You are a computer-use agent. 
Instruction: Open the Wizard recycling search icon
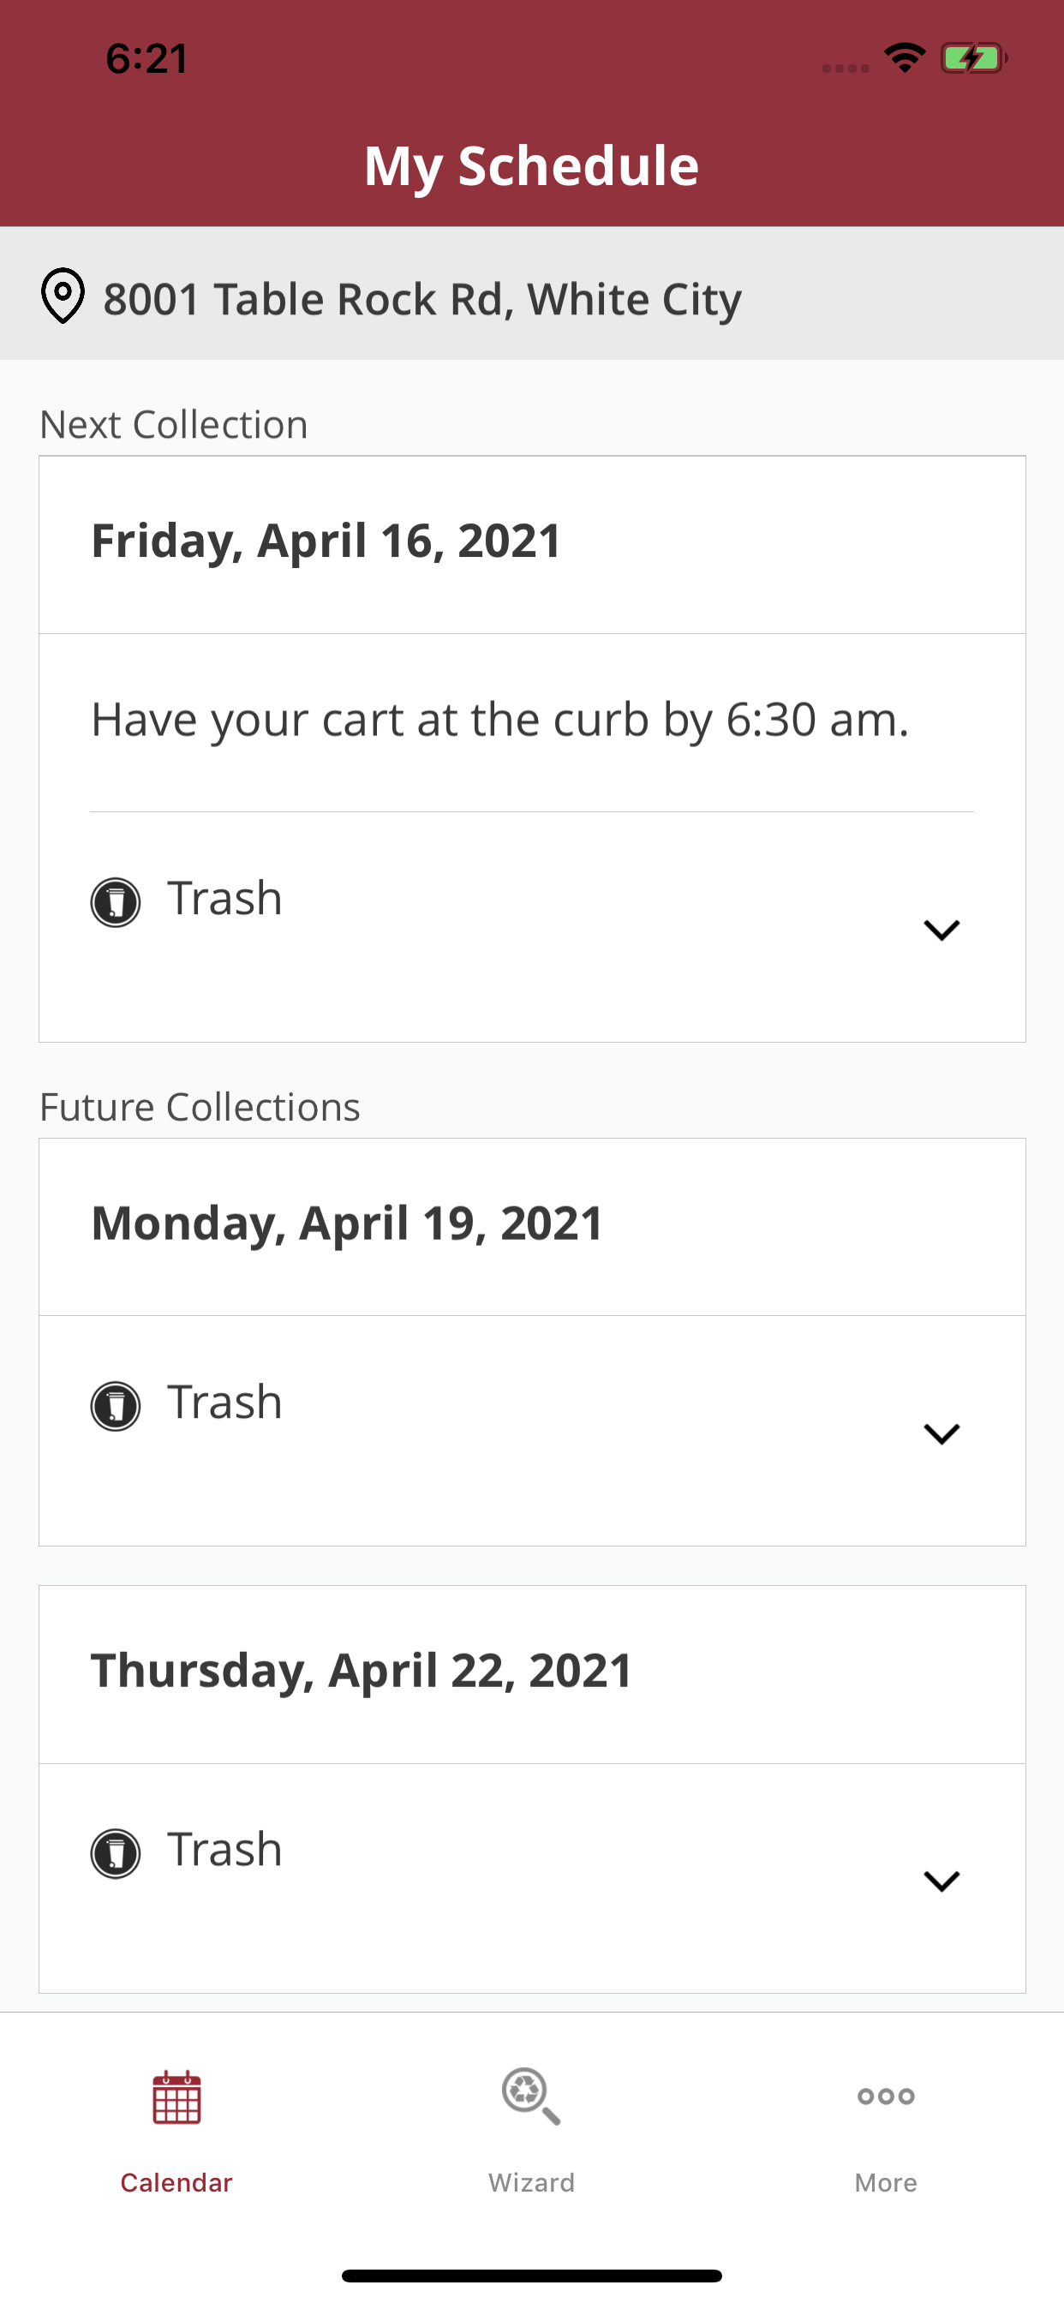[x=531, y=2097]
